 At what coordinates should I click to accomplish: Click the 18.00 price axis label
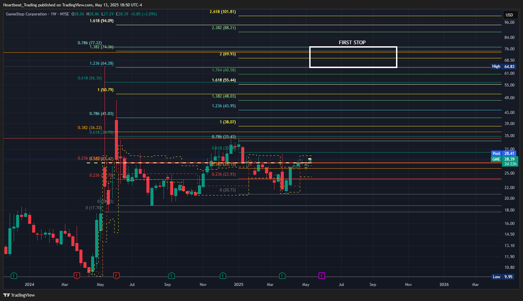point(509,210)
